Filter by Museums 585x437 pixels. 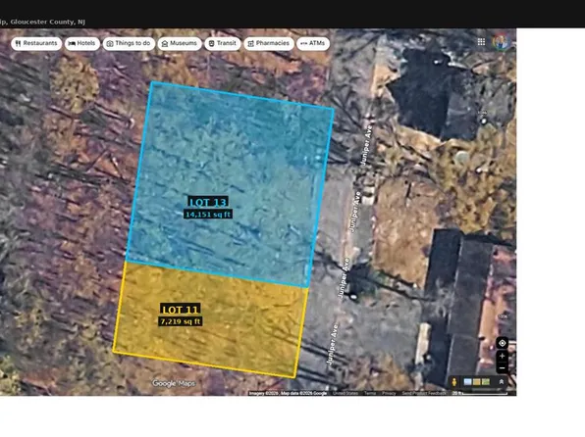click(180, 43)
